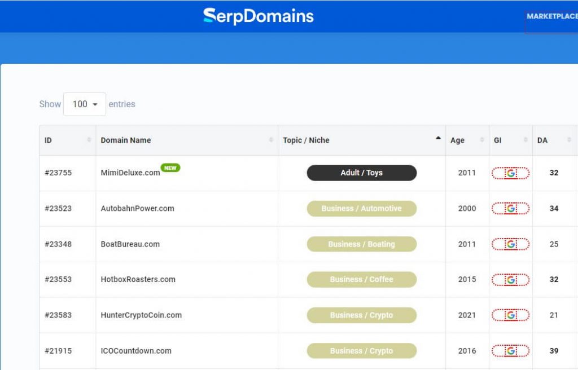Sort table by GI column

(x=511, y=140)
